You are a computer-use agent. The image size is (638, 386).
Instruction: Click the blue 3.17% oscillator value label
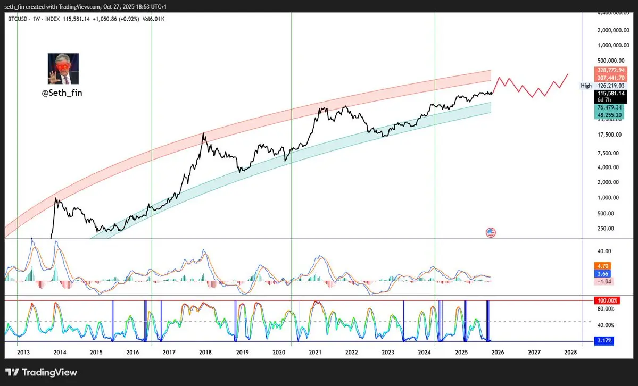pos(604,340)
